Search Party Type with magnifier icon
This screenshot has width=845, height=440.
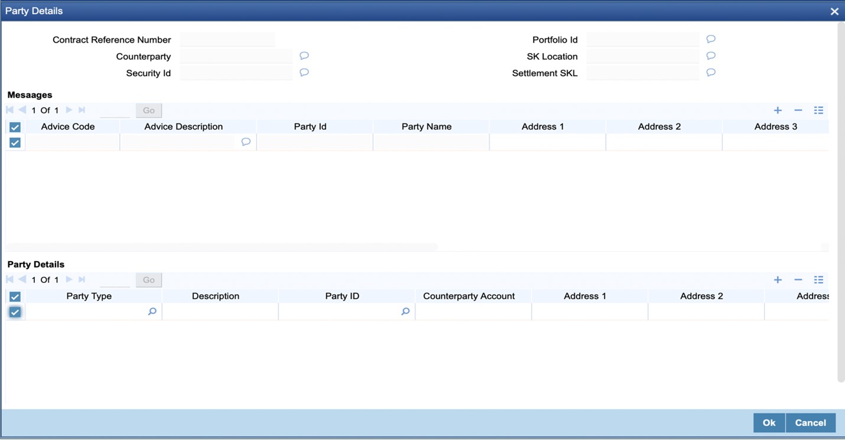tap(152, 311)
